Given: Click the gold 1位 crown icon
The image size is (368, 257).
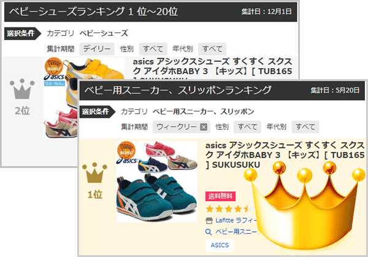Looking at the screenshot, I should pos(94,172).
